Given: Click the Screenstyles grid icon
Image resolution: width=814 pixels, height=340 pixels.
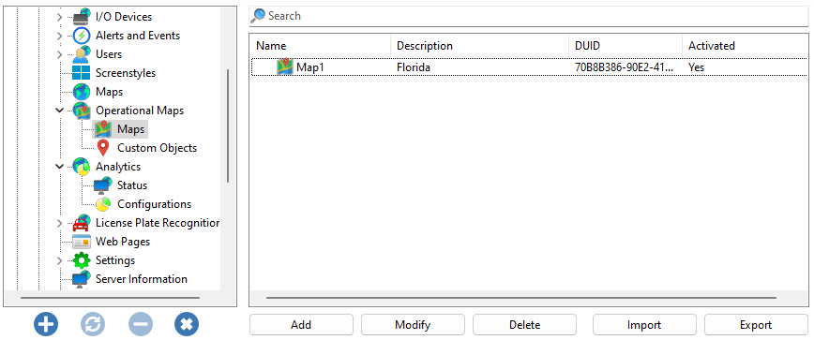Looking at the screenshot, I should pos(82,73).
